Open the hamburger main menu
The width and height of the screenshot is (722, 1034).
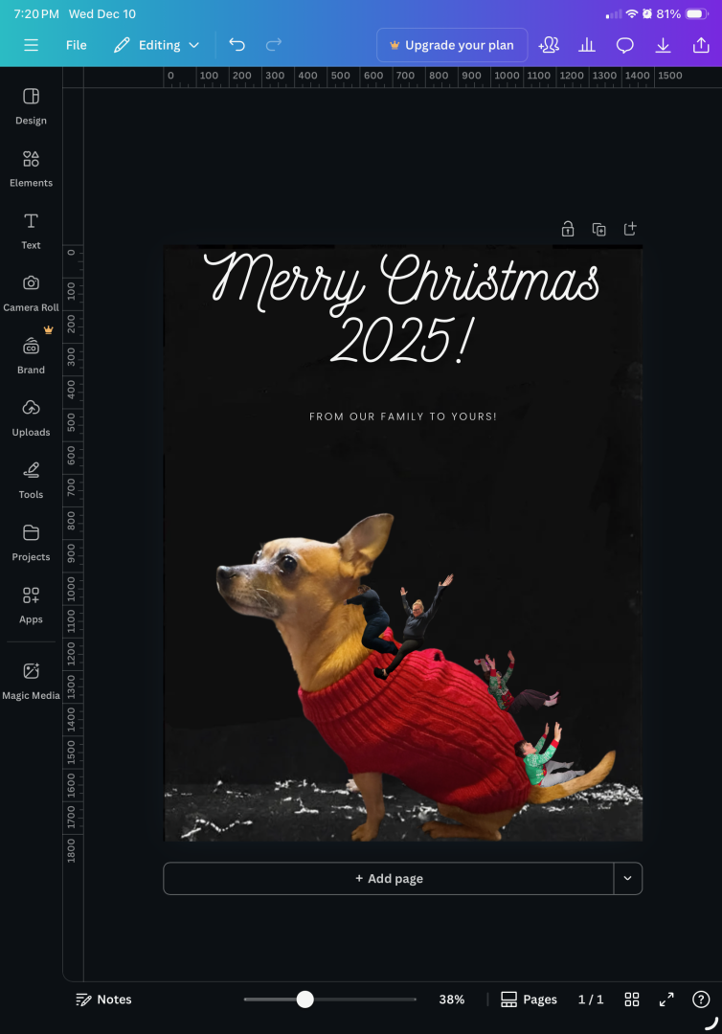pyautogui.click(x=31, y=45)
